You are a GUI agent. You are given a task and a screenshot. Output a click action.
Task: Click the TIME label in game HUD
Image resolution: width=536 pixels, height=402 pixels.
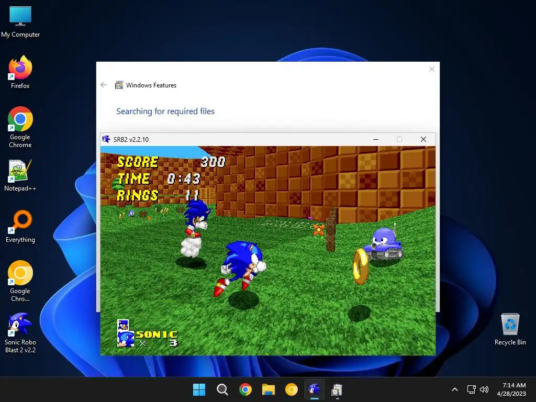[133, 179]
